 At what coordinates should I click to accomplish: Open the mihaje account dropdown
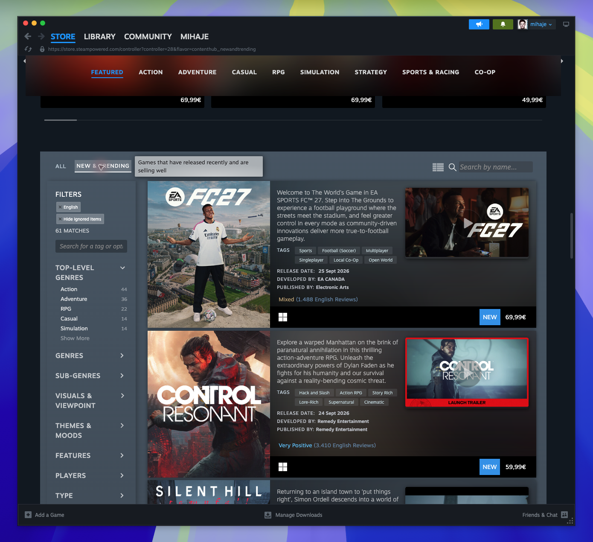coord(541,24)
